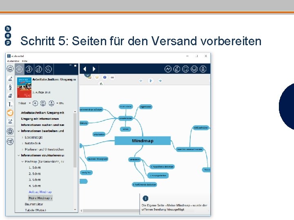The height and width of the screenshot is (220, 294).
Task: Open the home icon in left sidebar
Action: [10, 69]
